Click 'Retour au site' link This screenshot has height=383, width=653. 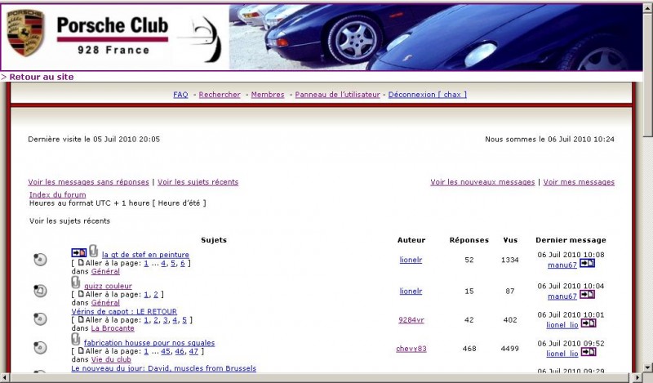pyautogui.click(x=42, y=77)
